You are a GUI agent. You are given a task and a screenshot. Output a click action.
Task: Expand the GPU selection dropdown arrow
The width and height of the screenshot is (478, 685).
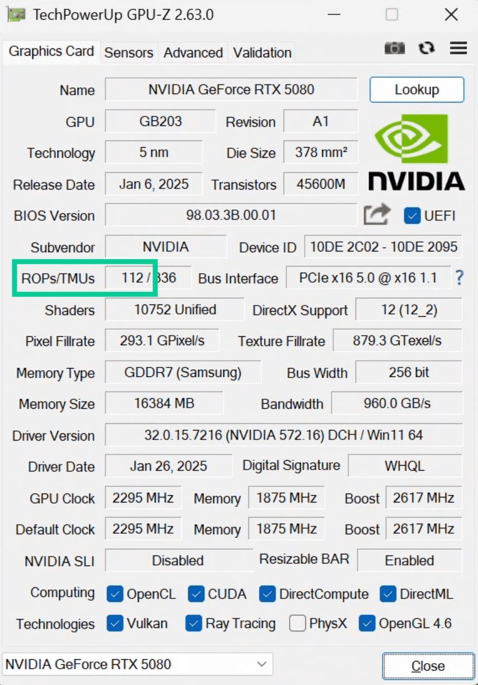tap(261, 664)
